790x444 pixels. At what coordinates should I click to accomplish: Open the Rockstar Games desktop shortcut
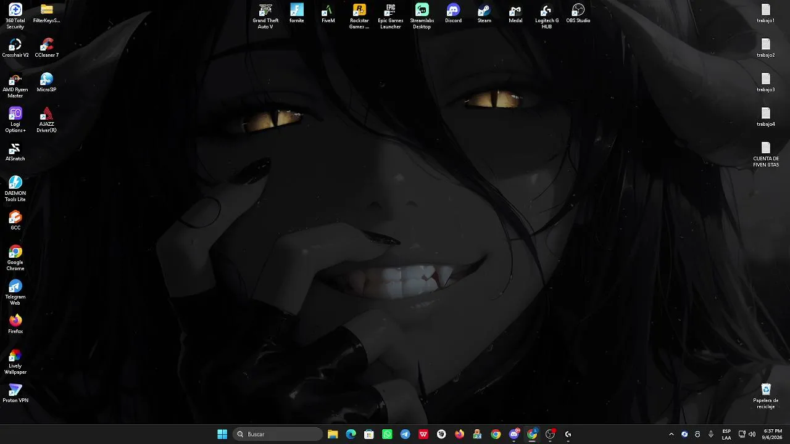359,16
